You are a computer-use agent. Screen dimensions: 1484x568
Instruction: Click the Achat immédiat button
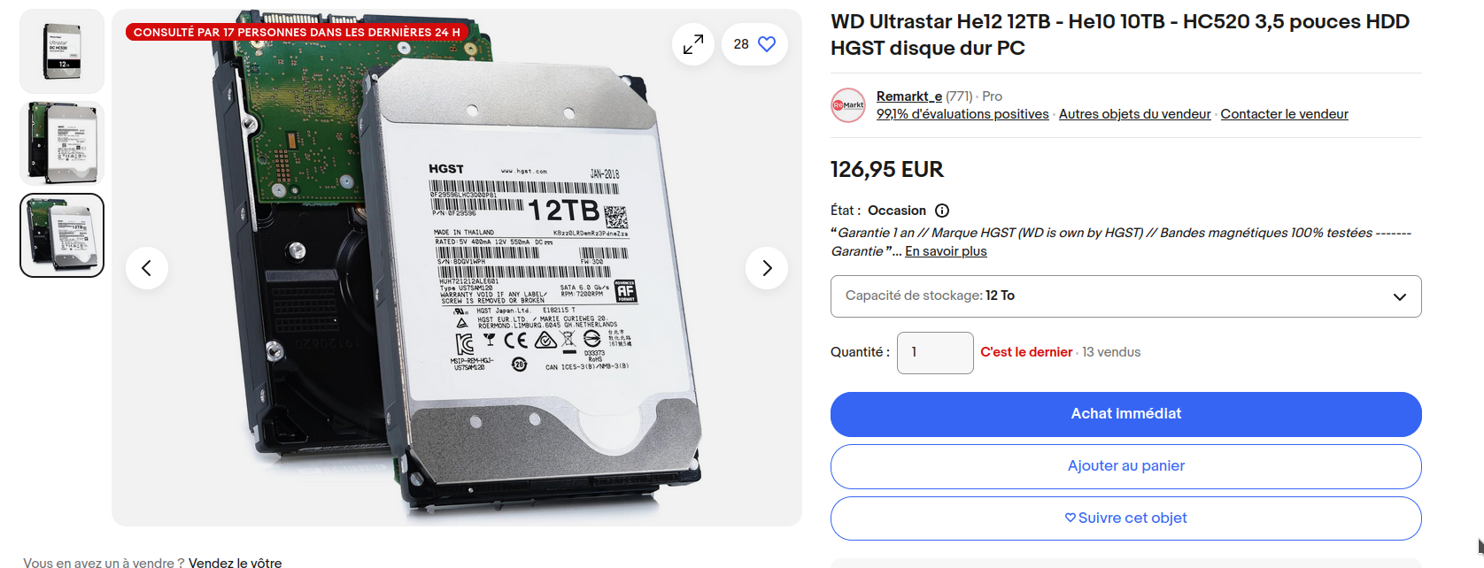tap(1125, 414)
